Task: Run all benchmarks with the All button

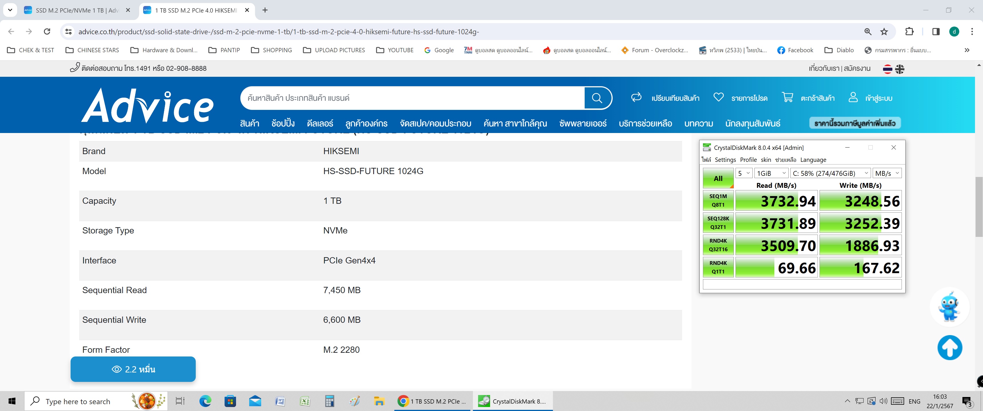Action: pos(718,178)
